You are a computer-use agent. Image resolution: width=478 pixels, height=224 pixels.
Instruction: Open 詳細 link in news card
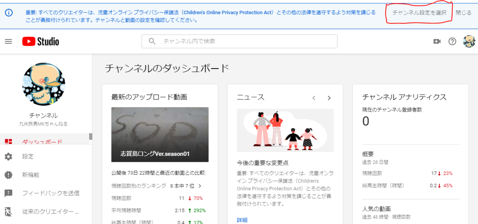tap(242, 220)
